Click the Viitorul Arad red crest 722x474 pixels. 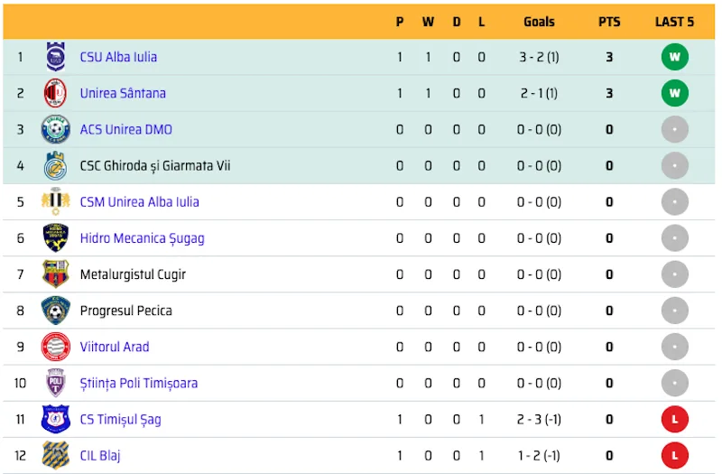pos(56,347)
